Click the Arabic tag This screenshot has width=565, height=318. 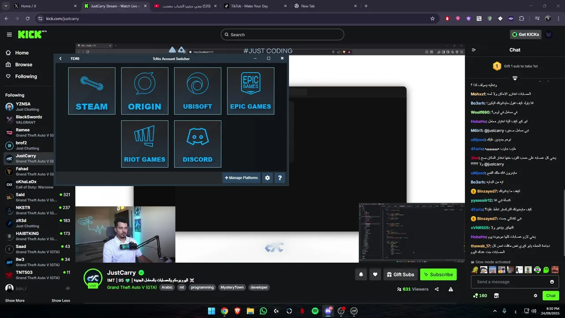(x=167, y=288)
